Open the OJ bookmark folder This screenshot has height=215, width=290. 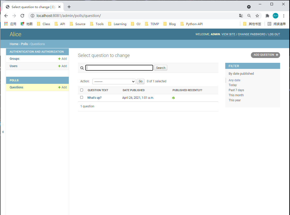[136, 24]
